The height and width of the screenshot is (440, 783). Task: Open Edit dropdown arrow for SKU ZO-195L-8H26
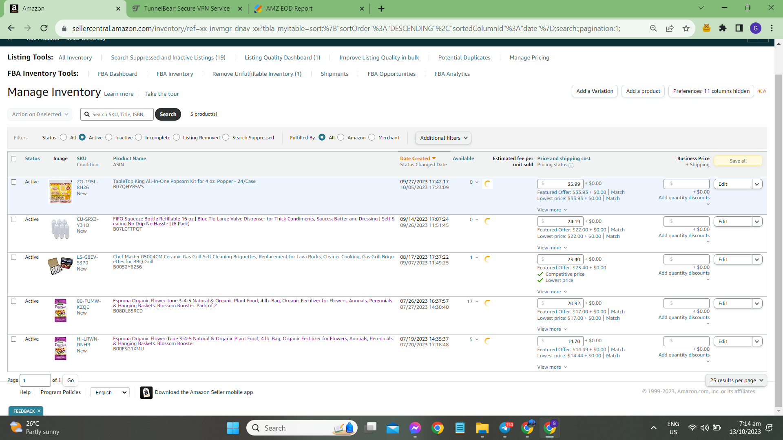click(x=757, y=184)
